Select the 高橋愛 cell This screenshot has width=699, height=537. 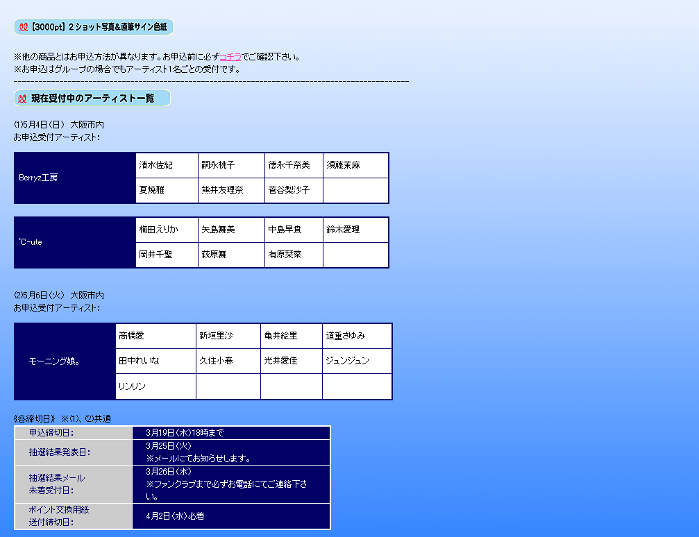coord(155,336)
